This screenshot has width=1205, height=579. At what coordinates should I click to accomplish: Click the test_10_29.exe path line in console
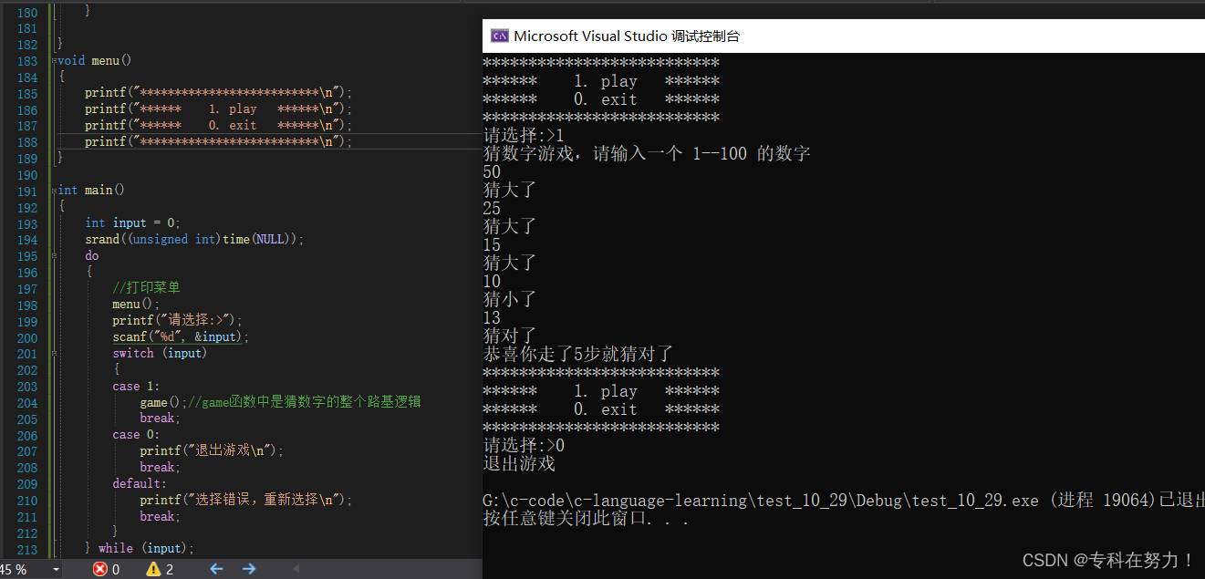coord(844,501)
